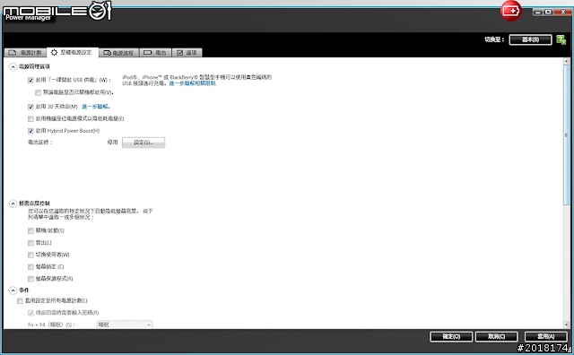This screenshot has height=355, width=574.
Task: Click the 停用 status text
Action: pyautogui.click(x=112, y=143)
